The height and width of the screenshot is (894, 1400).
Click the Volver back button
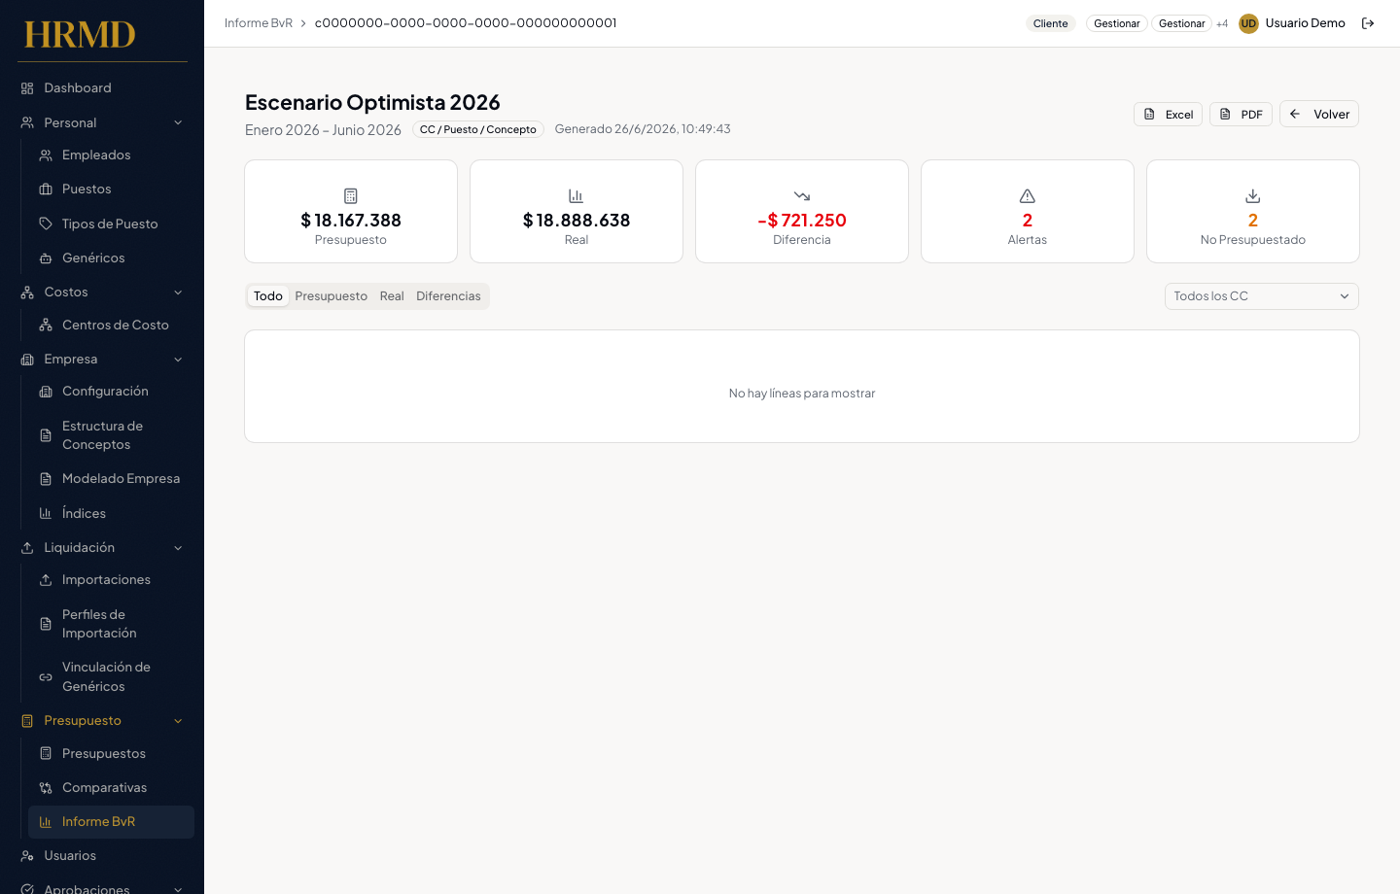pyautogui.click(x=1319, y=115)
